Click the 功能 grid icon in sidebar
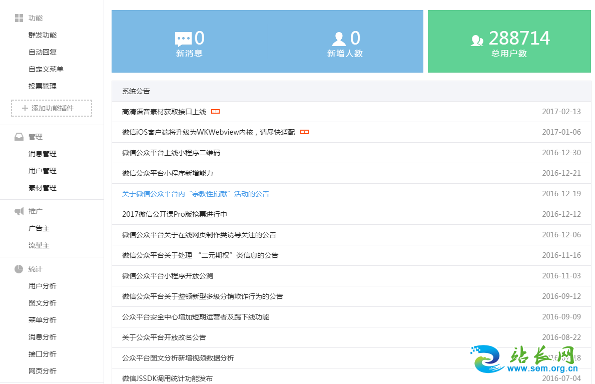This screenshot has height=384, width=595. pyautogui.click(x=19, y=18)
